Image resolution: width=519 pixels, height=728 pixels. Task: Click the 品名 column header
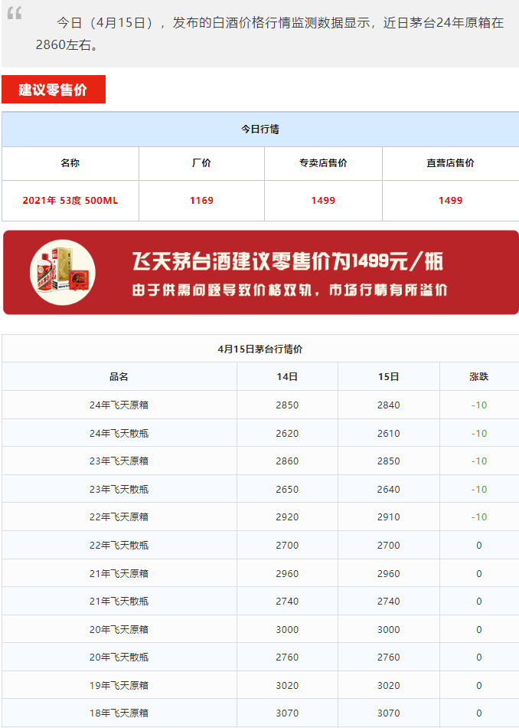click(119, 376)
